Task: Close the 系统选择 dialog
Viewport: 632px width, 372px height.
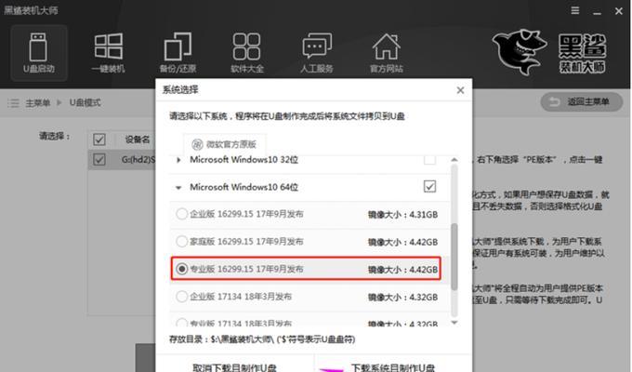Action: pyautogui.click(x=460, y=90)
